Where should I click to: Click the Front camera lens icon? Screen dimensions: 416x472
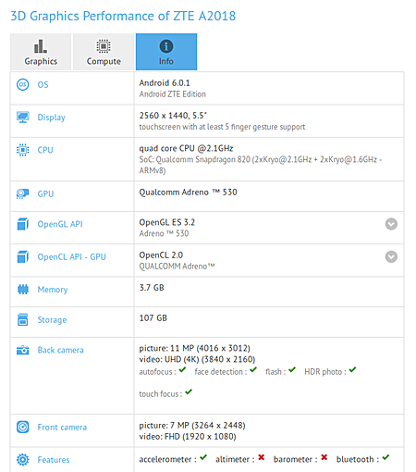tap(22, 427)
